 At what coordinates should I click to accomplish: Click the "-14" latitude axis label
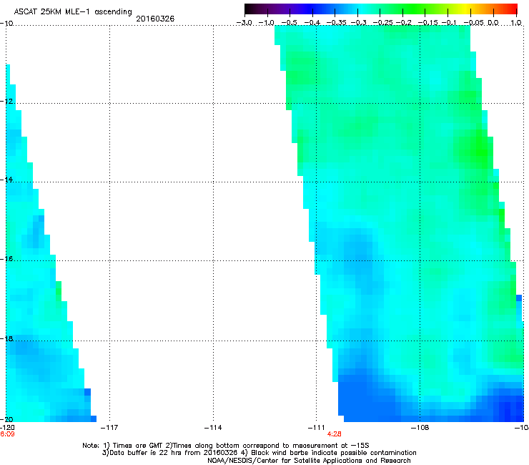point(6,180)
